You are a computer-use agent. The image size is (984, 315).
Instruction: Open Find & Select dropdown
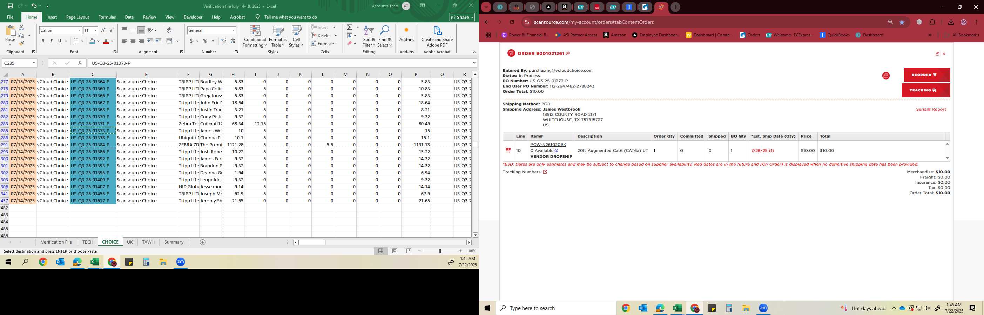coord(385,37)
